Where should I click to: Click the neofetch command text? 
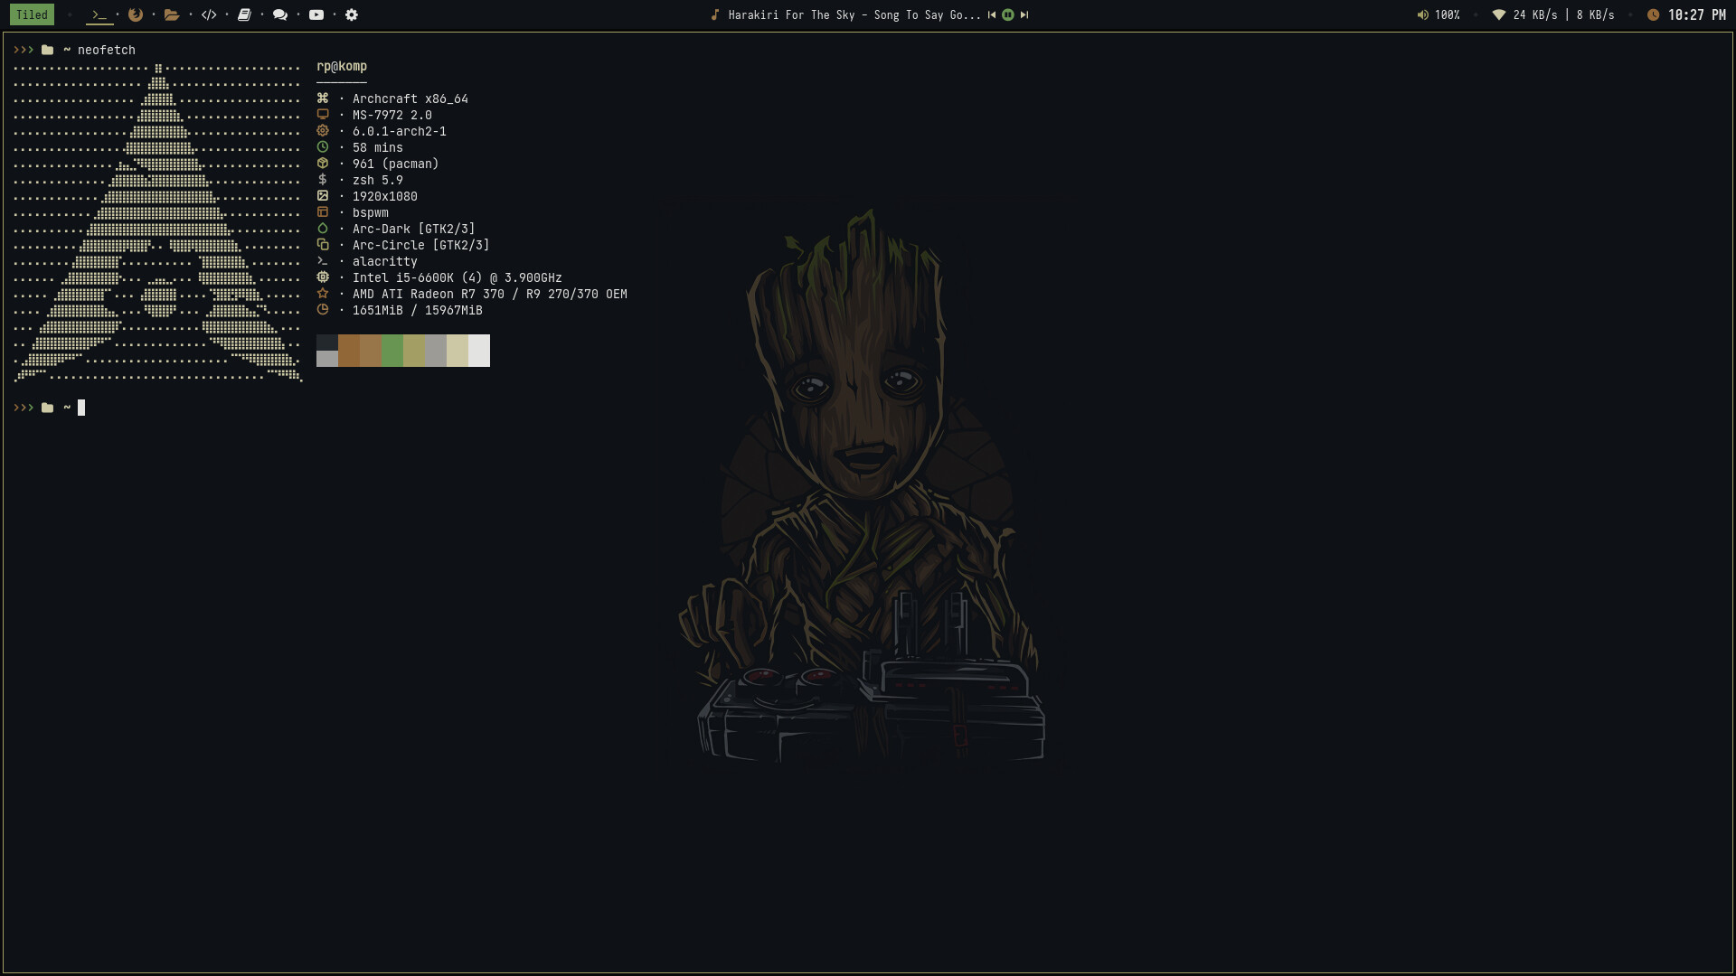pyautogui.click(x=107, y=51)
